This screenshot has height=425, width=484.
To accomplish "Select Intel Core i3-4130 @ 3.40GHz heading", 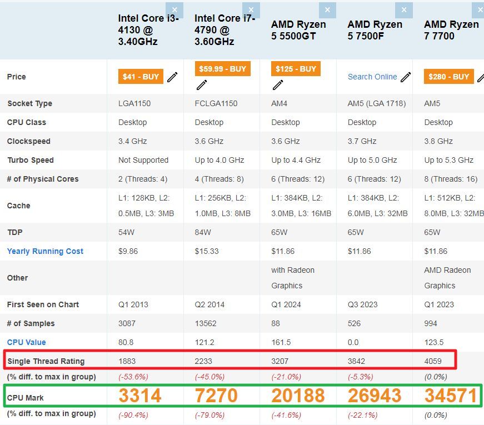I will [x=148, y=30].
